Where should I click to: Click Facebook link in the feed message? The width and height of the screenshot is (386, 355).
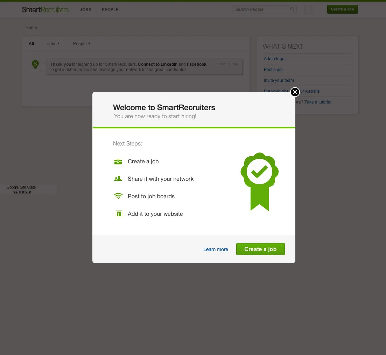196,64
